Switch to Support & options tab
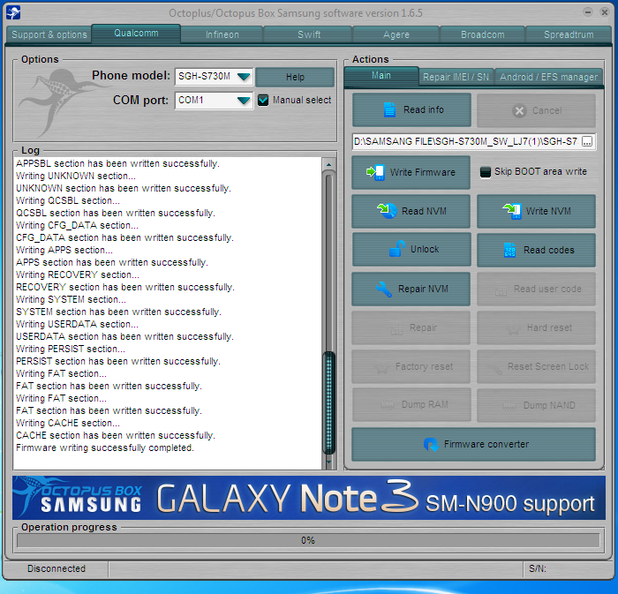The height and width of the screenshot is (594, 618). [49, 34]
